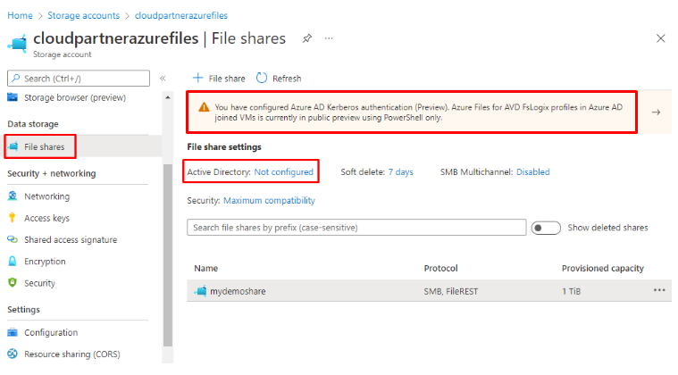The width and height of the screenshot is (678, 375).
Task: Click the Access keys key icon
Action: tap(13, 218)
